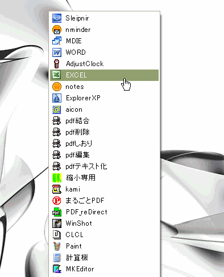The height and width of the screenshot is (277, 224).
Task: Click the aicon @ icon
Action: coord(57,109)
